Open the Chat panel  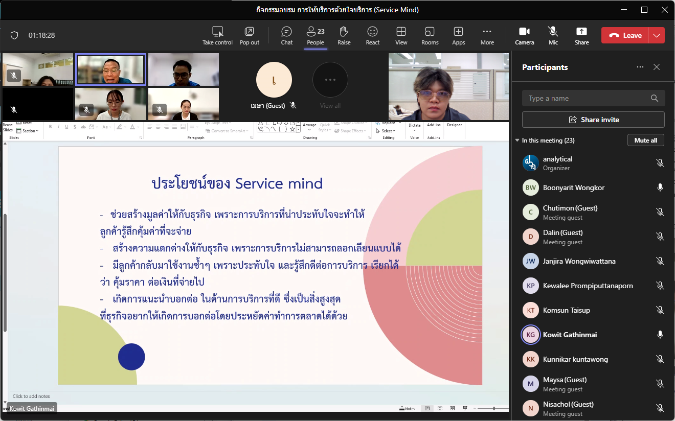coord(287,35)
